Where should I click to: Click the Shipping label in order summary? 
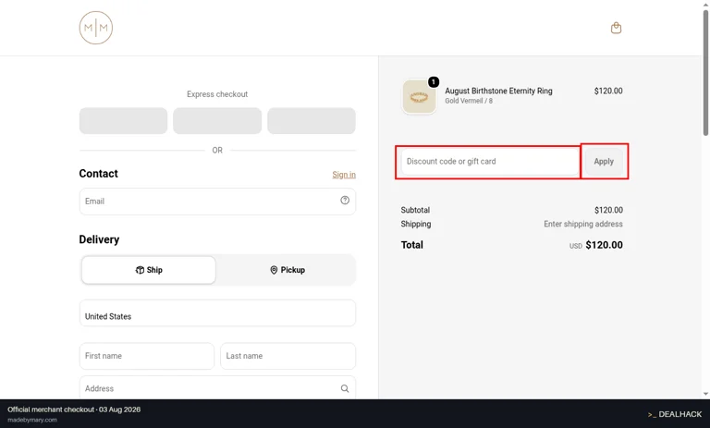pyautogui.click(x=416, y=224)
